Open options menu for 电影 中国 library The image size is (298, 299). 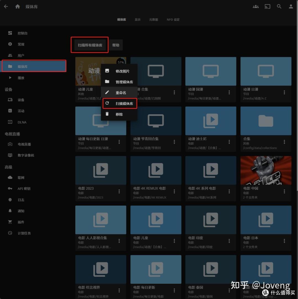[x=284, y=191]
